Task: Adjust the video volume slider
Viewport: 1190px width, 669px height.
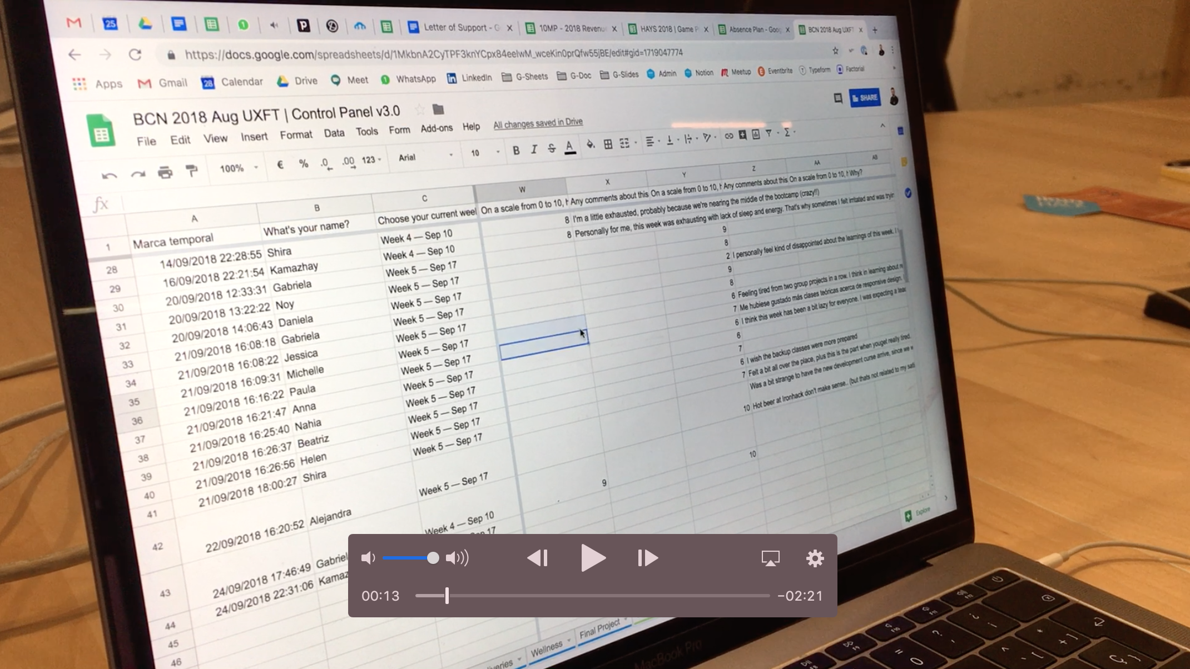Action: pos(410,558)
